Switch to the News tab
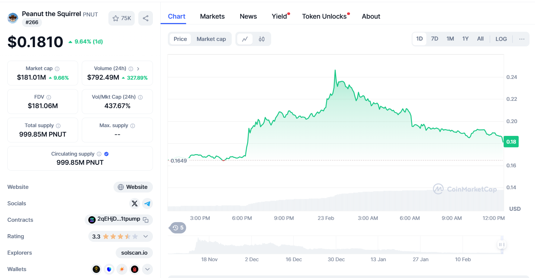Image resolution: width=535 pixels, height=278 pixels. click(x=248, y=16)
